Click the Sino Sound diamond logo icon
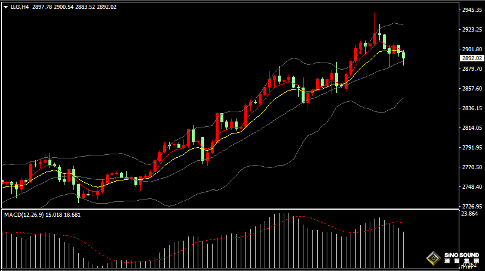485x271 pixels. pyautogui.click(x=432, y=258)
